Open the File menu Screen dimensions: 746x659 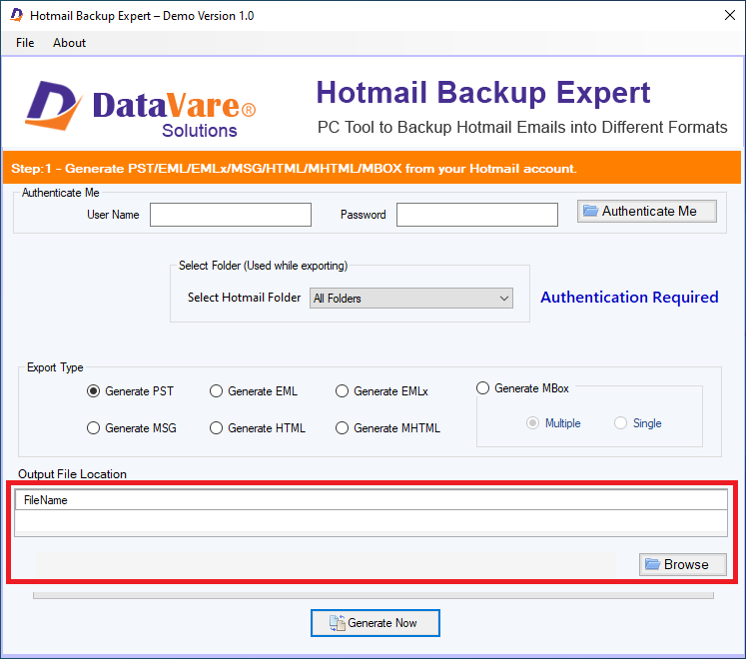coord(25,43)
